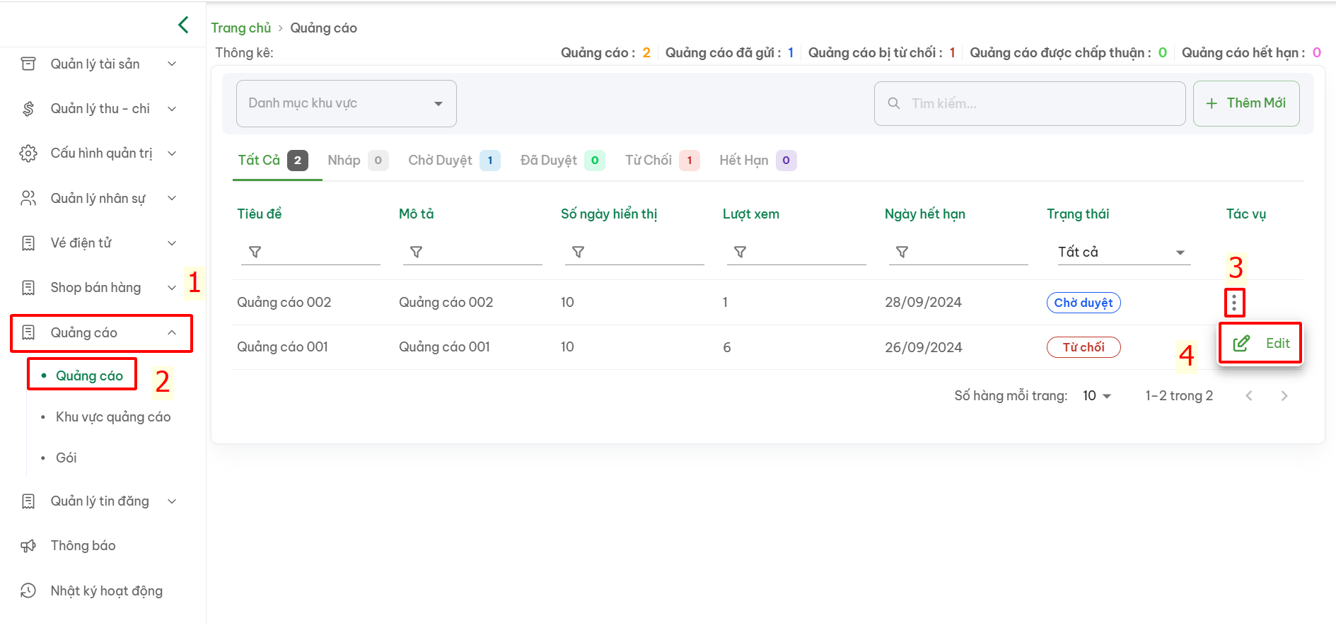Viewport: 1336px width, 623px height.
Task: Click Ngày hết hạn filter input field
Action: point(958,252)
